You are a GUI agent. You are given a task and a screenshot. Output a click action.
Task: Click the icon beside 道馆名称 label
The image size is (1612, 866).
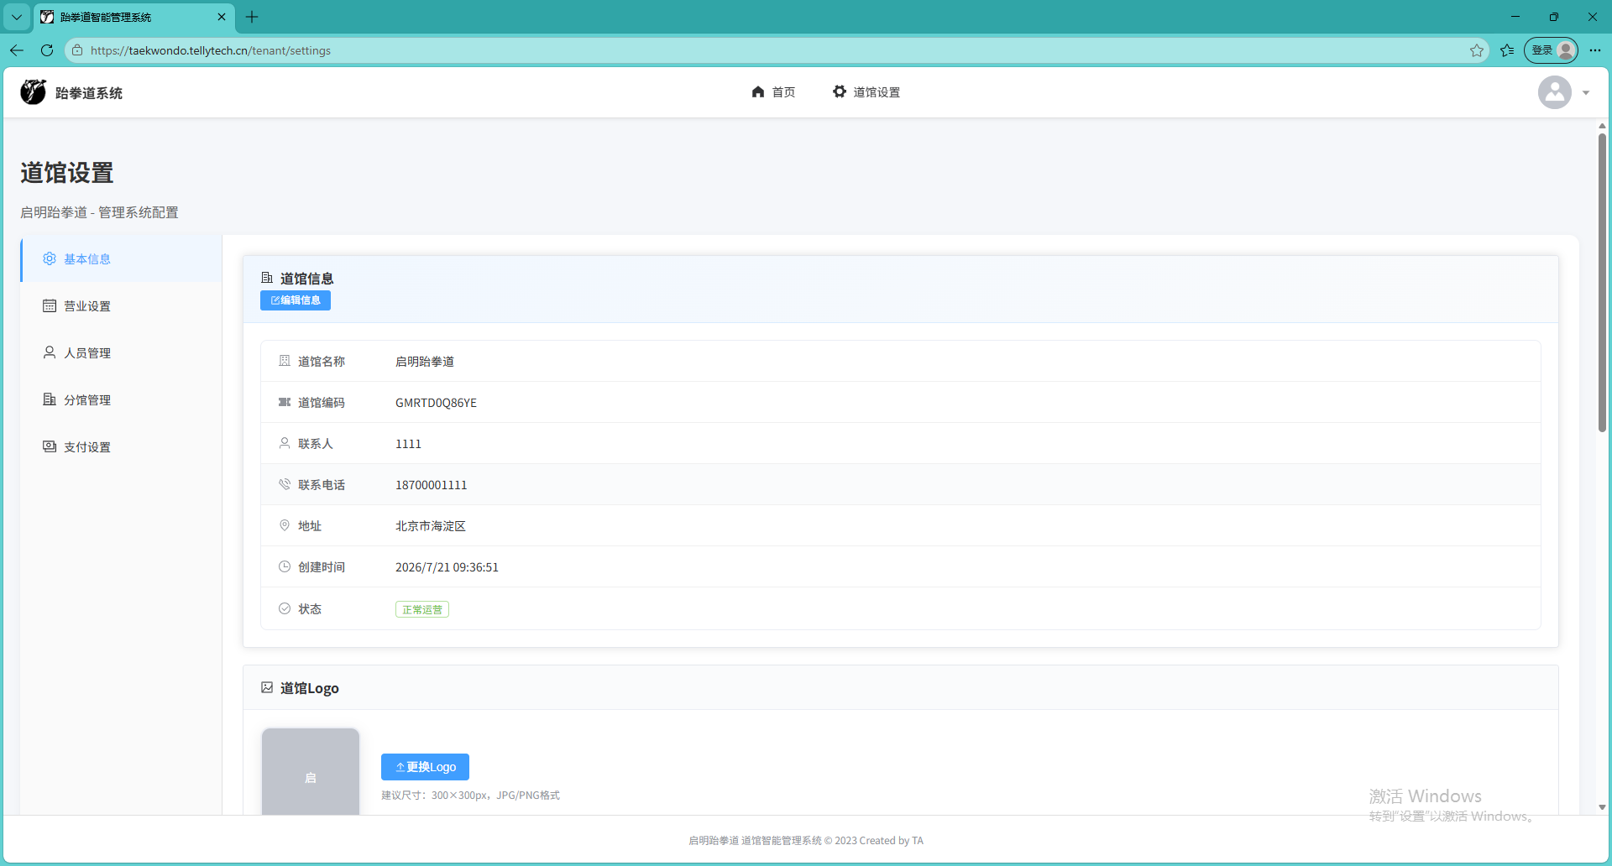pyautogui.click(x=285, y=361)
